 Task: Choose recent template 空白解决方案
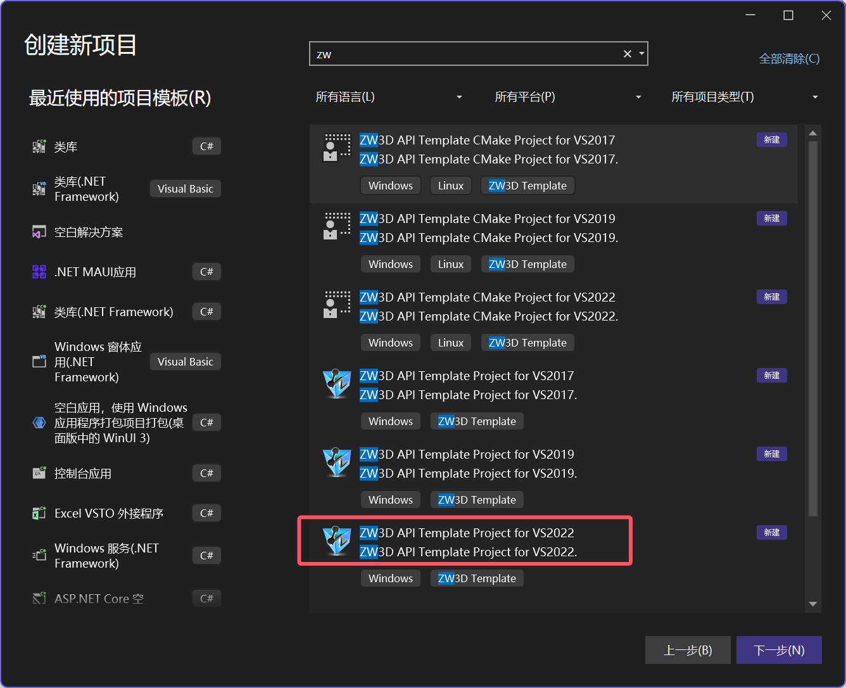pos(126,232)
